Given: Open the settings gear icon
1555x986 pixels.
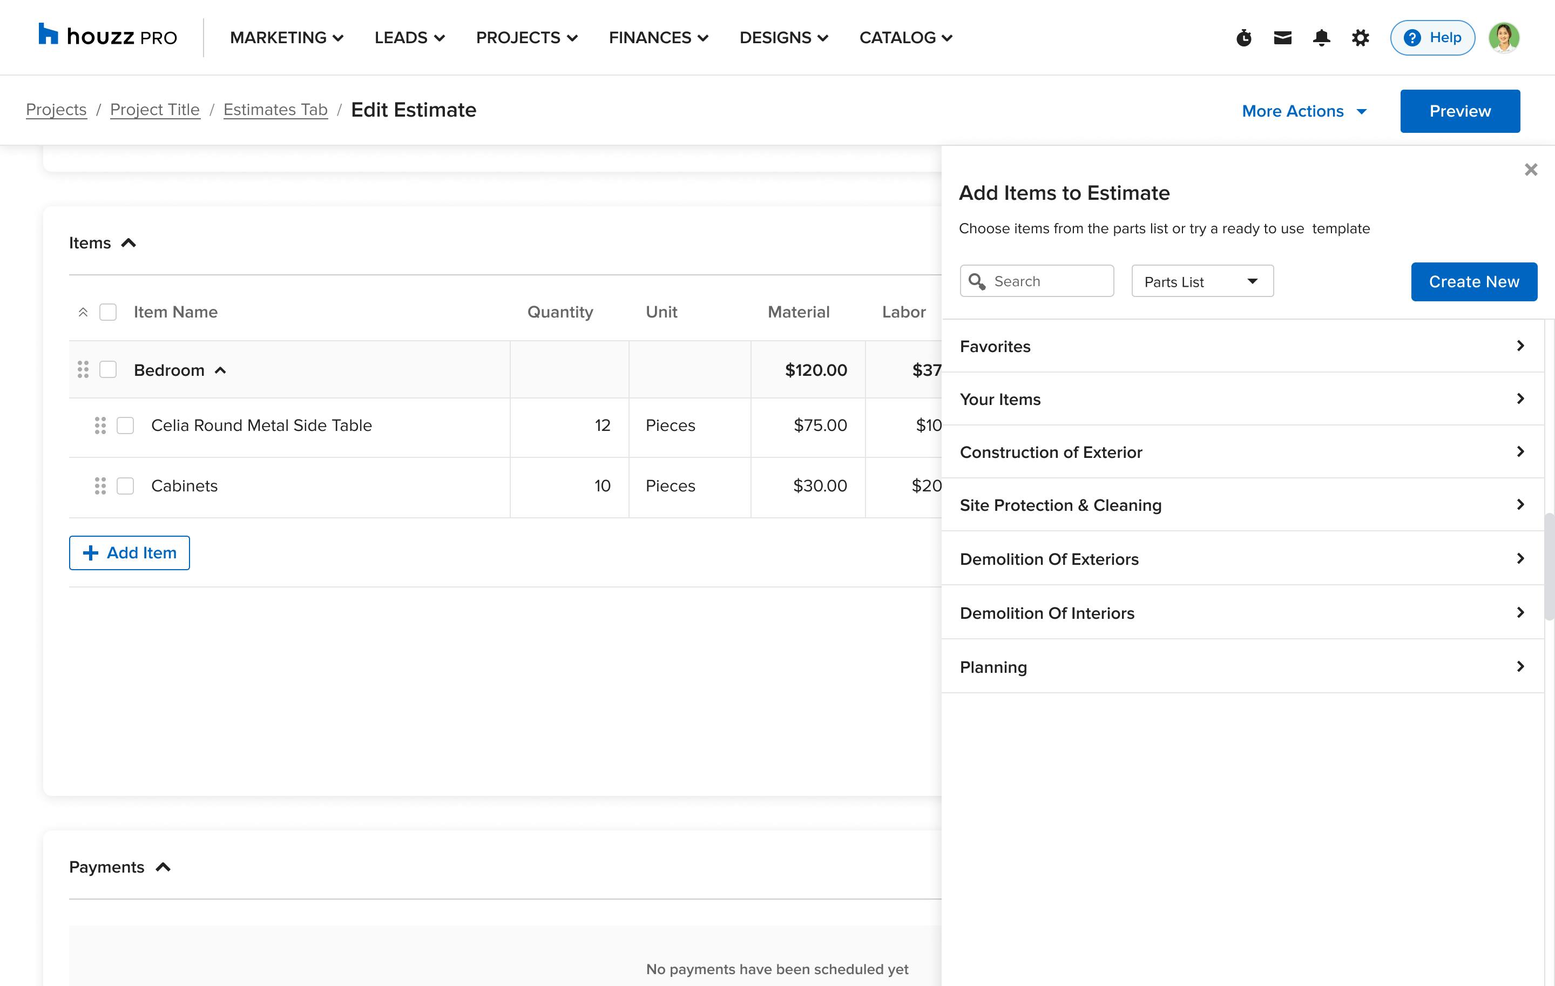Looking at the screenshot, I should pos(1360,37).
